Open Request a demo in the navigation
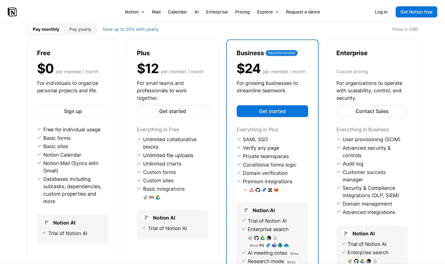Screen dimensions: 445x264 [303, 12]
